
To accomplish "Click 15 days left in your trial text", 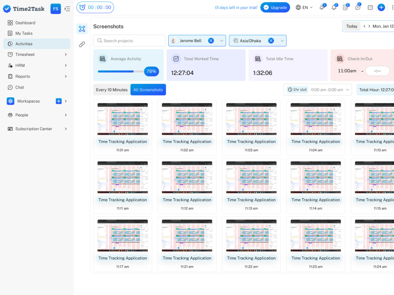I will tap(236, 7).
